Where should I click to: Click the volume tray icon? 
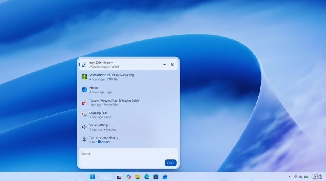pos(301,177)
